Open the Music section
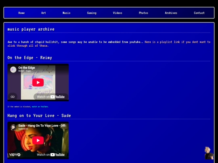The width and height of the screenshot is (218, 163). [x=67, y=13]
